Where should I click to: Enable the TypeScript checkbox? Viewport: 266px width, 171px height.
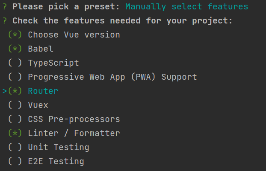click(15, 63)
